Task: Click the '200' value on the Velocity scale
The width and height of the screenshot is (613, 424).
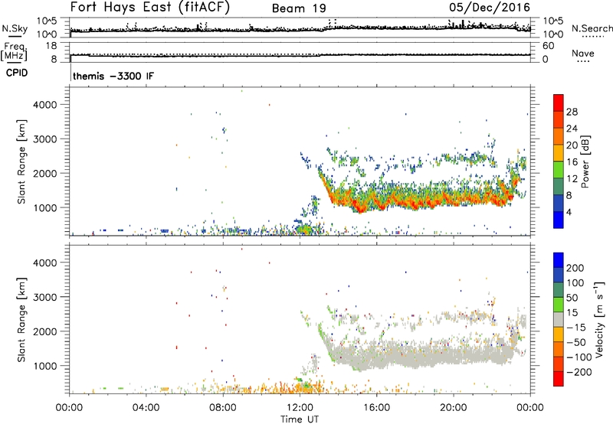Action: [575, 268]
